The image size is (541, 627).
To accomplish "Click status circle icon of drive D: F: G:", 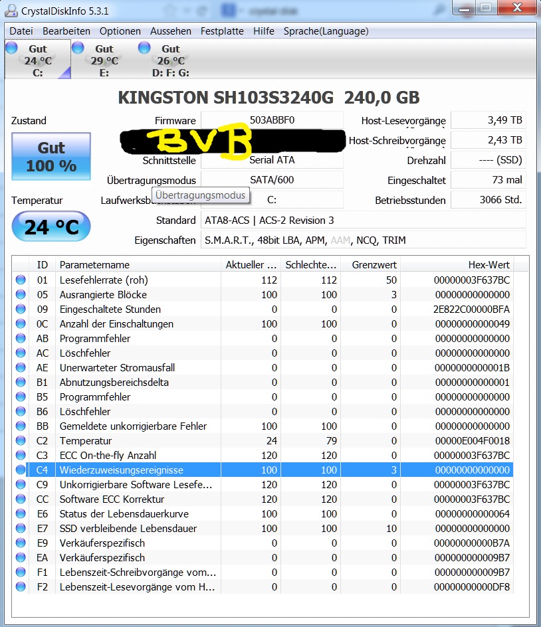I will click(x=144, y=48).
